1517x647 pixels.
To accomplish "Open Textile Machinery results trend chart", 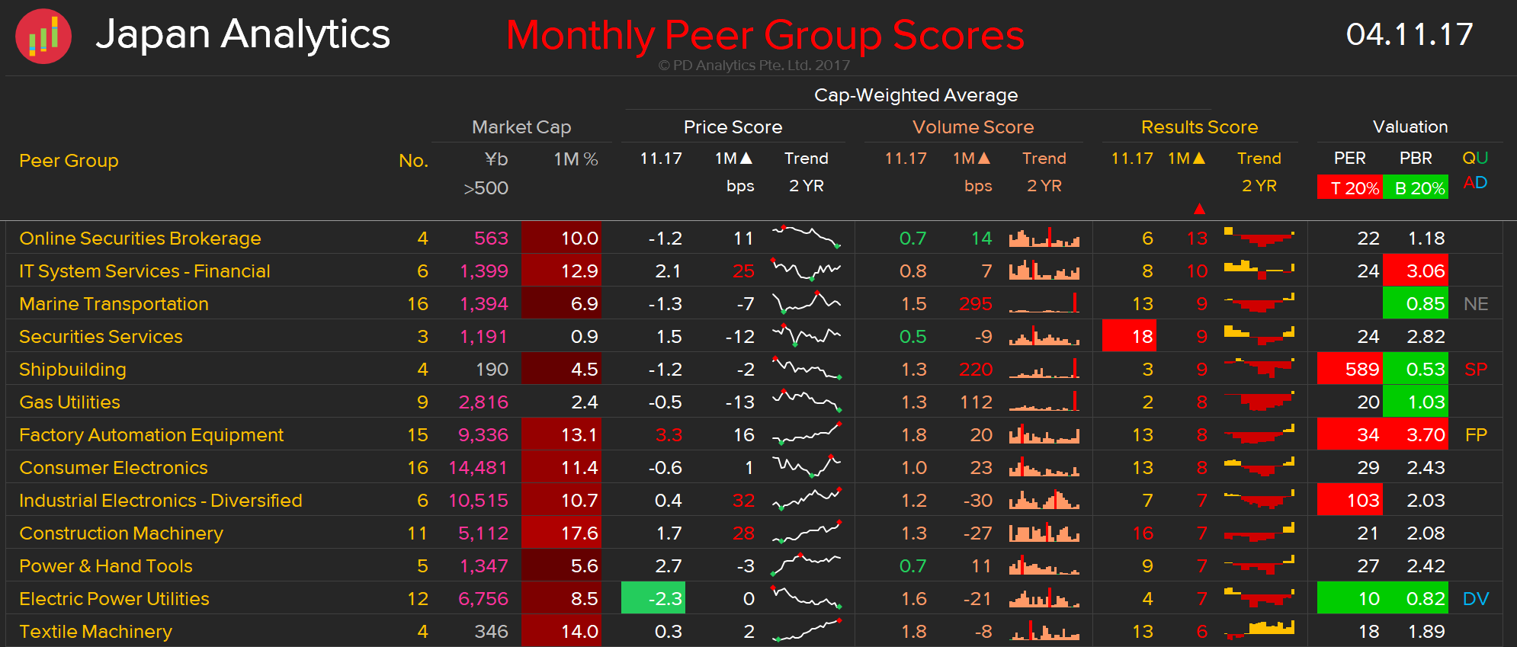I will pos(1259,630).
